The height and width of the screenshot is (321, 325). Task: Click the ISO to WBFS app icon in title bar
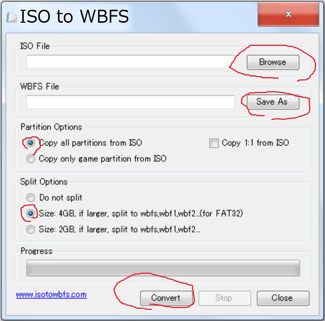click(12, 17)
